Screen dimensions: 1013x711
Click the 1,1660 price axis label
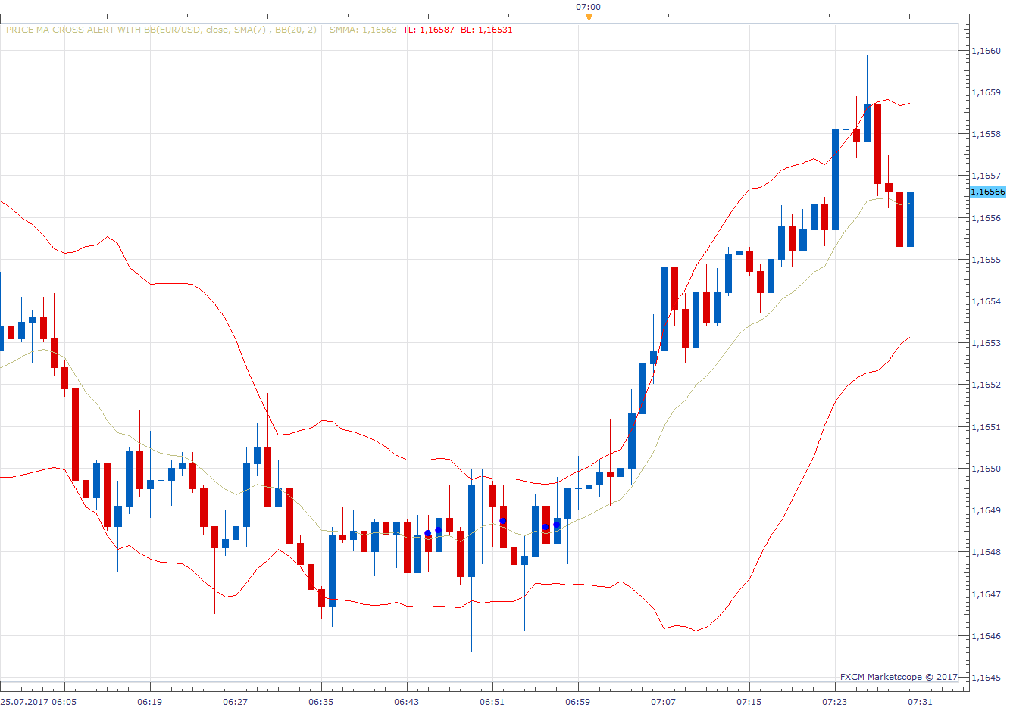[x=986, y=51]
